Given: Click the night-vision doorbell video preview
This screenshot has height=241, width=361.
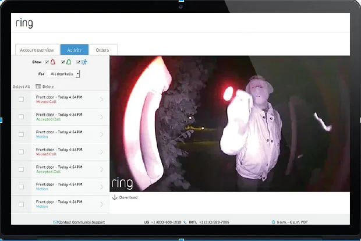Looking at the screenshot, I should click(230, 124).
